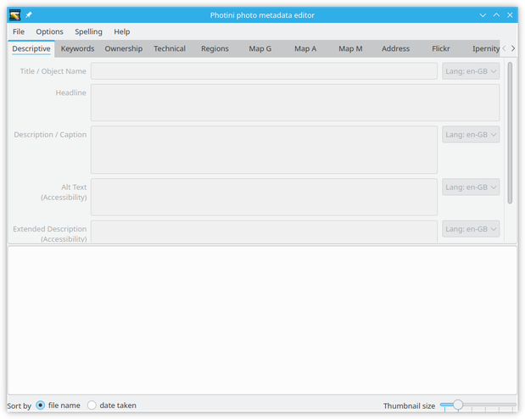
Task: Maximize the Photini window
Action: pos(496,15)
